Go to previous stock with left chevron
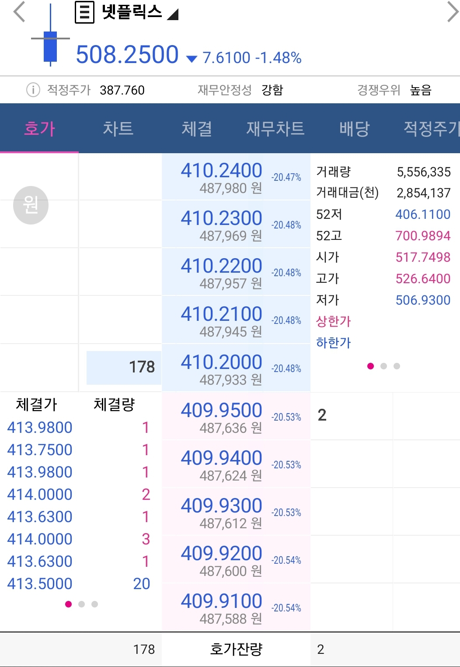460x667 pixels. point(19,12)
